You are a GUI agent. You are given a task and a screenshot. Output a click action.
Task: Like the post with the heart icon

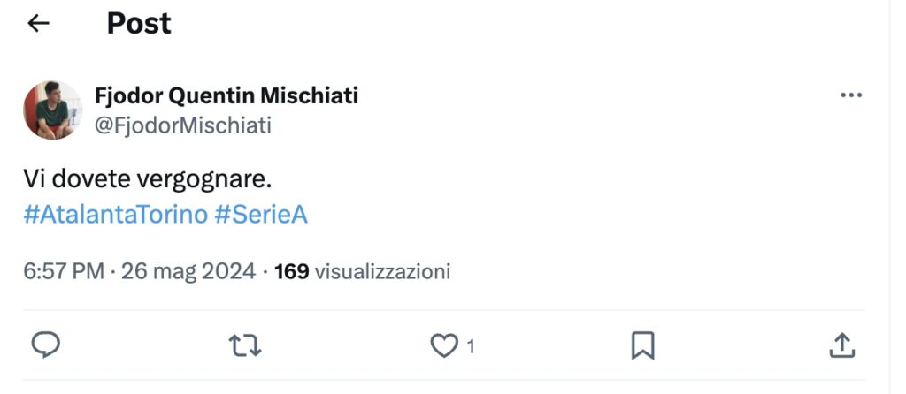click(443, 346)
